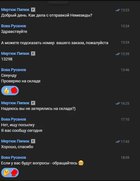Click the 13:46 timestamp
140x181 pixels.
(x=125, y=70)
